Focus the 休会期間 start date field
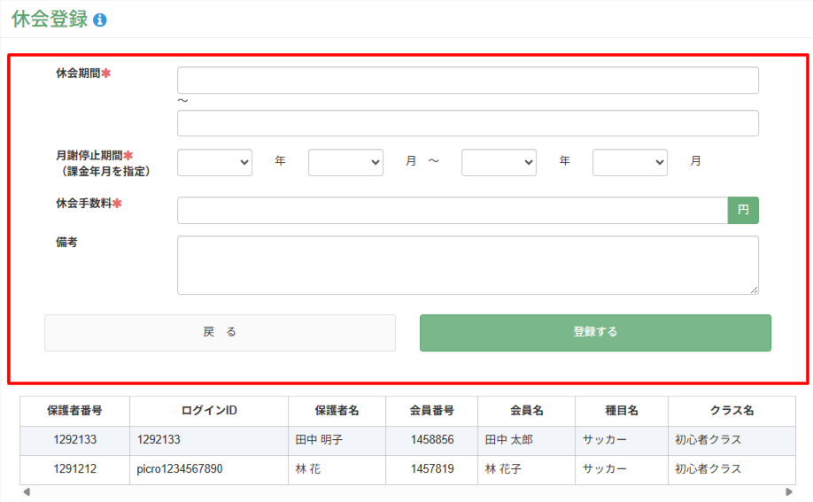The height and width of the screenshot is (502, 813). point(468,80)
